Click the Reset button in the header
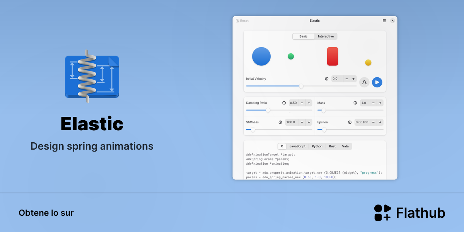The width and height of the screenshot is (464, 232). pos(242,21)
